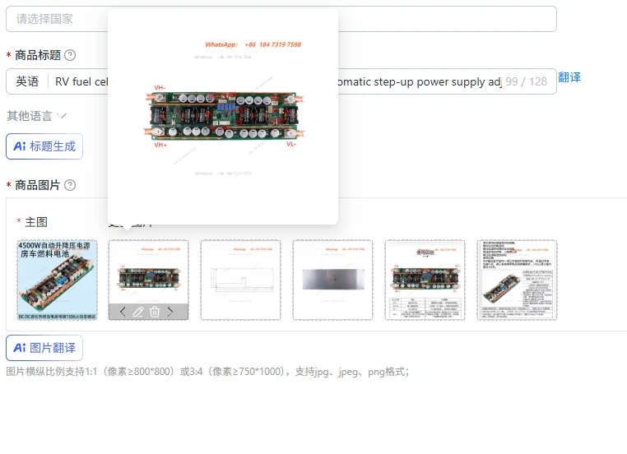This screenshot has height=454, width=627.
Task: Click the AI 图片翻译 button
Action: [x=44, y=348]
